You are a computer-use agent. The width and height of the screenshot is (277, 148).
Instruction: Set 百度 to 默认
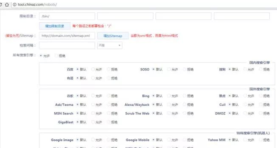pyautogui.click(x=77, y=69)
